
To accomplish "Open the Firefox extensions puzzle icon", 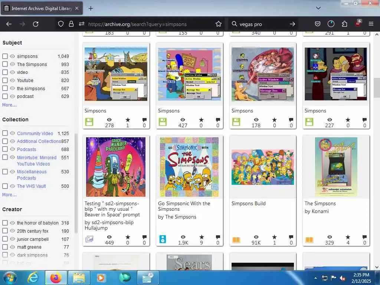I will [344, 24].
